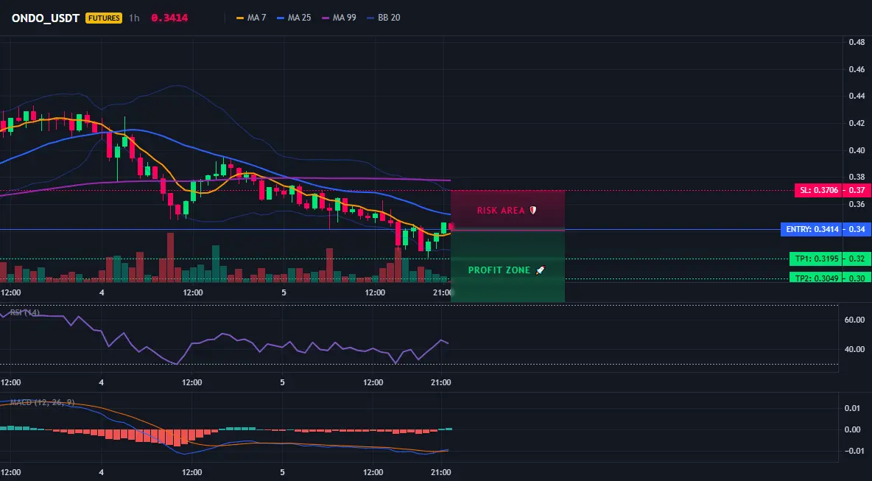
Task: Click the 0.01 MACD axis label
Action: click(x=853, y=408)
